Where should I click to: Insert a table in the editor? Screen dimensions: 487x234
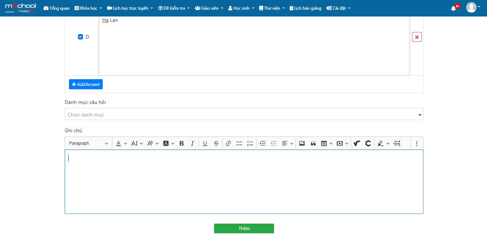[324, 143]
